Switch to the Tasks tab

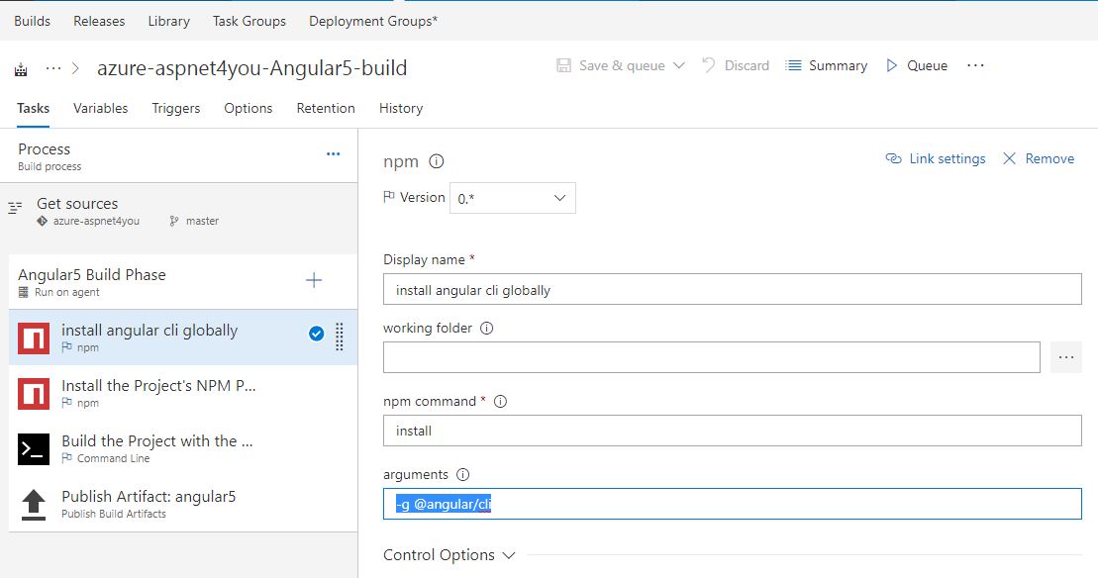click(x=33, y=109)
